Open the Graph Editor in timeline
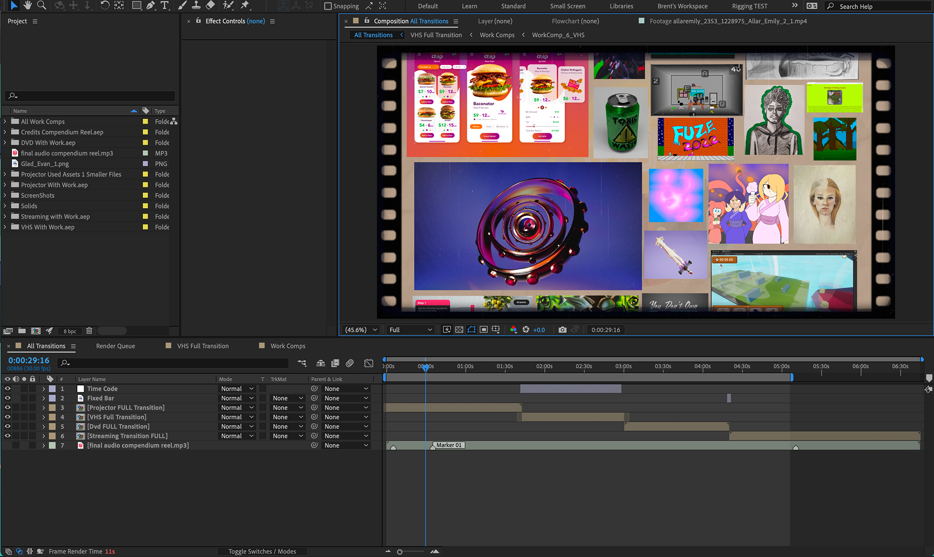The width and height of the screenshot is (934, 557). [369, 363]
